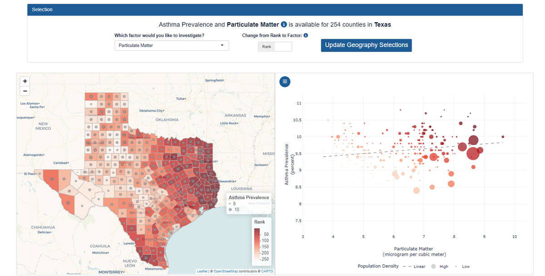Zoom in on the Texas map
The image size is (545, 276).
tap(25, 81)
